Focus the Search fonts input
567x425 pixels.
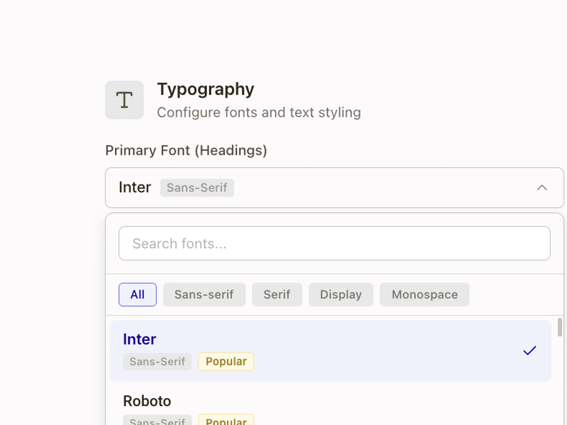pyautogui.click(x=334, y=244)
